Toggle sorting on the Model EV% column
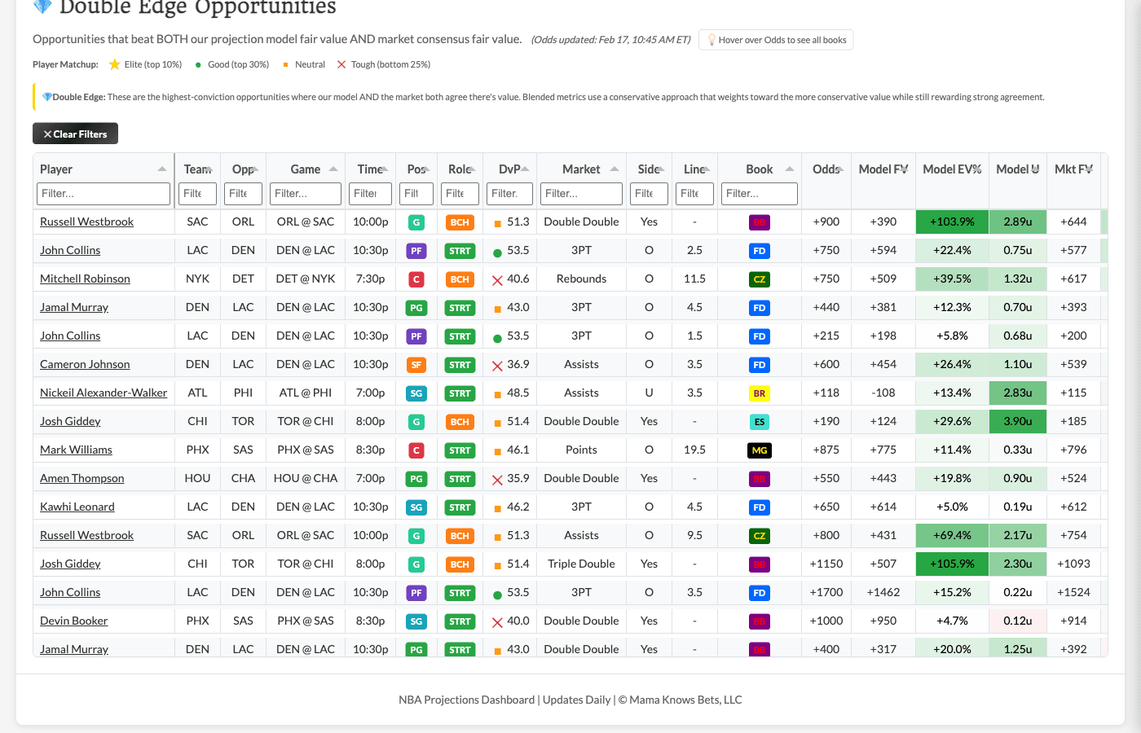 pyautogui.click(x=951, y=169)
